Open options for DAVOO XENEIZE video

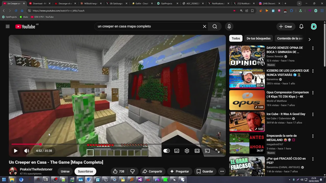coord(313,48)
